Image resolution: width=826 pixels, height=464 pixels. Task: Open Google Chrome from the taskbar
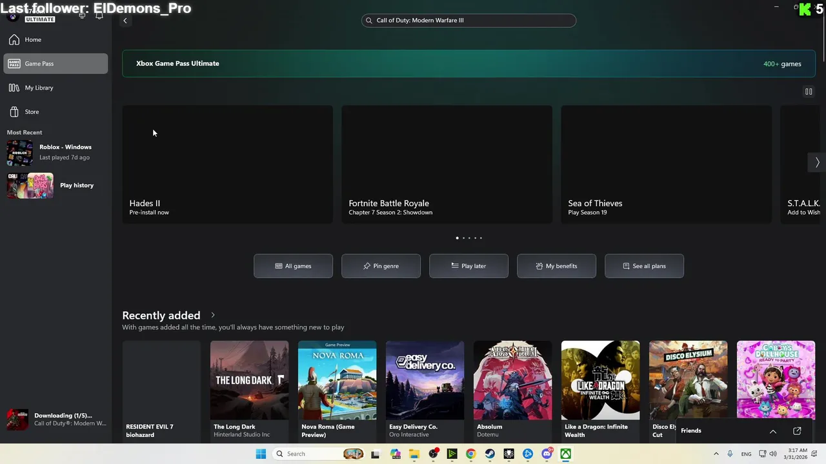[x=470, y=454]
